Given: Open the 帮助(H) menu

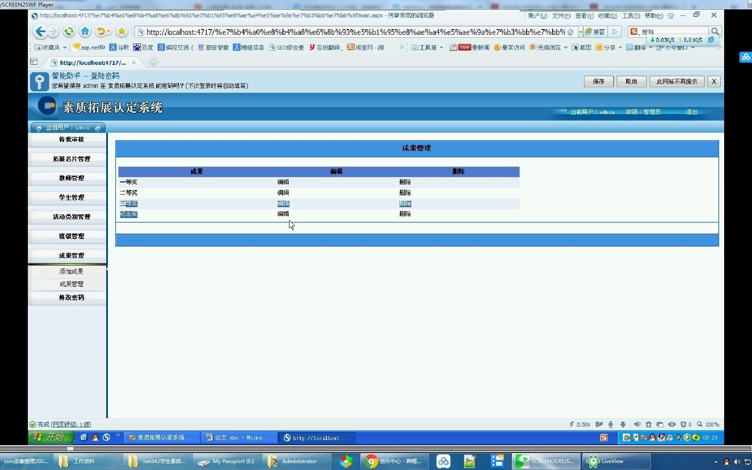Looking at the screenshot, I should pos(654,16).
